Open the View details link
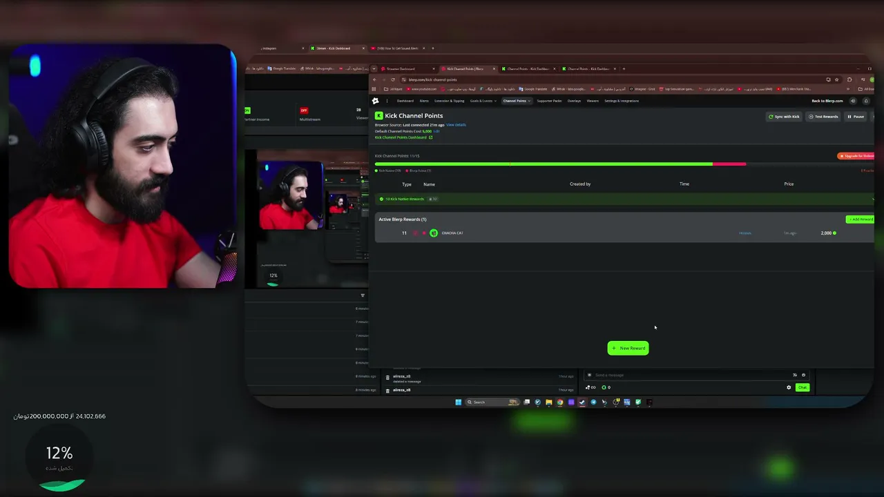 click(x=456, y=125)
